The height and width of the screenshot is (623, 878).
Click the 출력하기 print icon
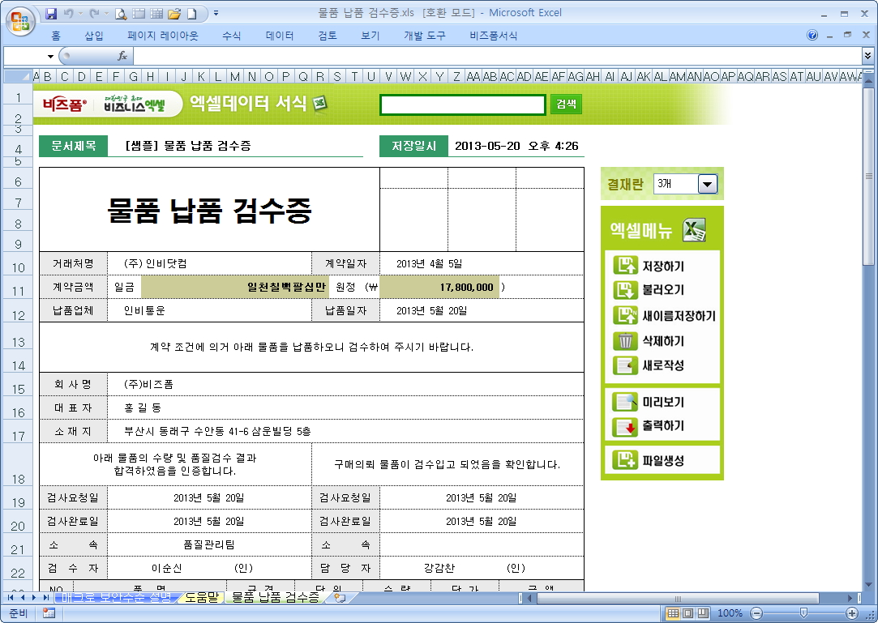point(625,426)
